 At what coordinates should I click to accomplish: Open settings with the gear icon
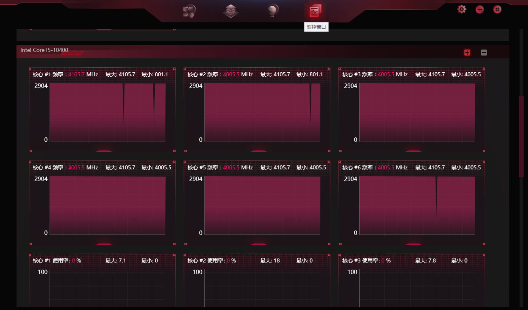click(x=462, y=9)
